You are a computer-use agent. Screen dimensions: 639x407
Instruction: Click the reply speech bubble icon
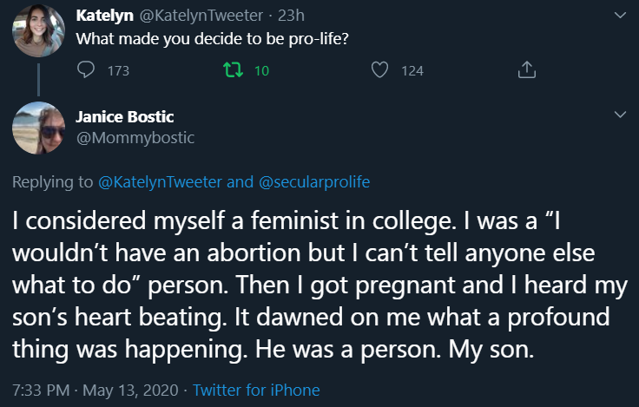coord(86,70)
